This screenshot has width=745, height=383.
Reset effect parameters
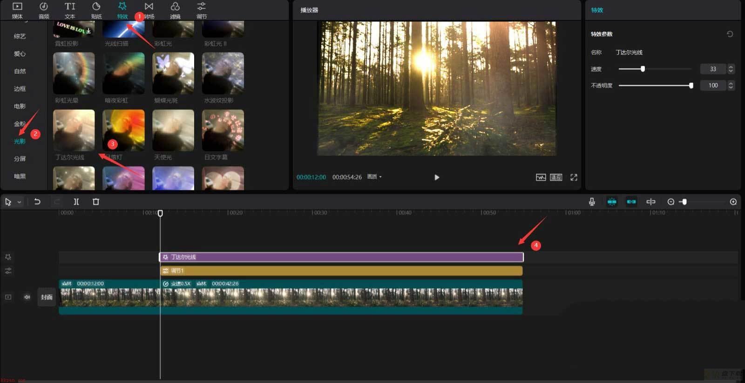(730, 34)
